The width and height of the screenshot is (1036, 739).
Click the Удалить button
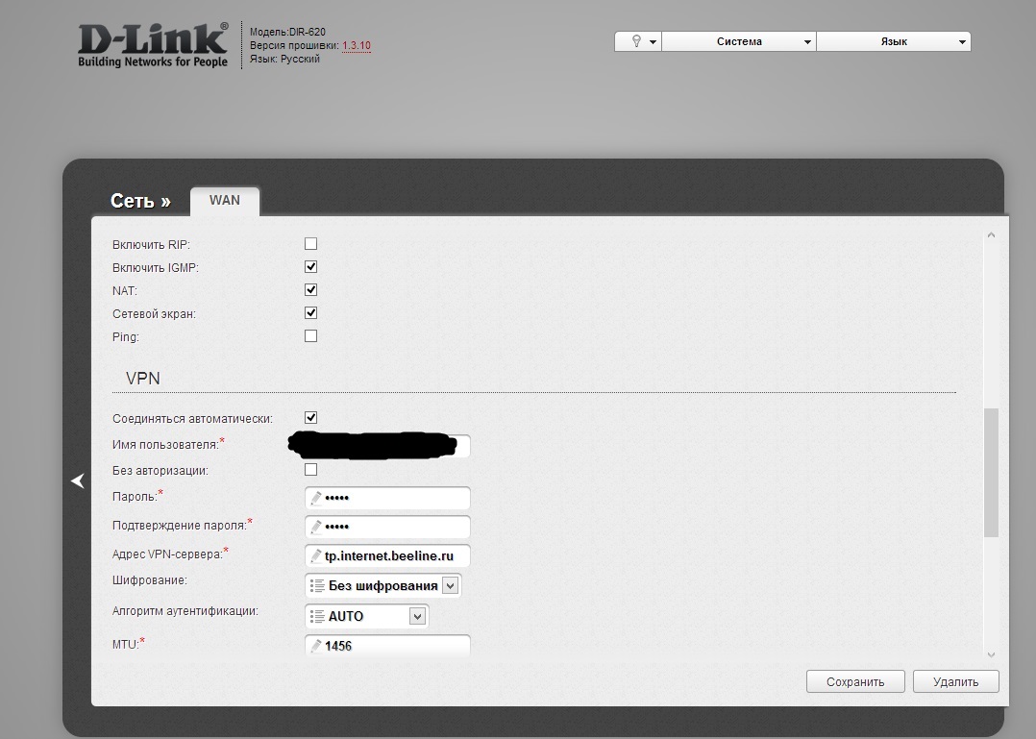pyautogui.click(x=955, y=682)
